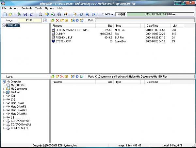
Task: Click the Convert image format icon
Action: point(47,14)
